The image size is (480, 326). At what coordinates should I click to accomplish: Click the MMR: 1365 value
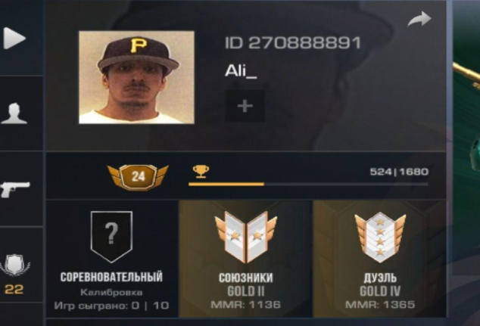380,305
